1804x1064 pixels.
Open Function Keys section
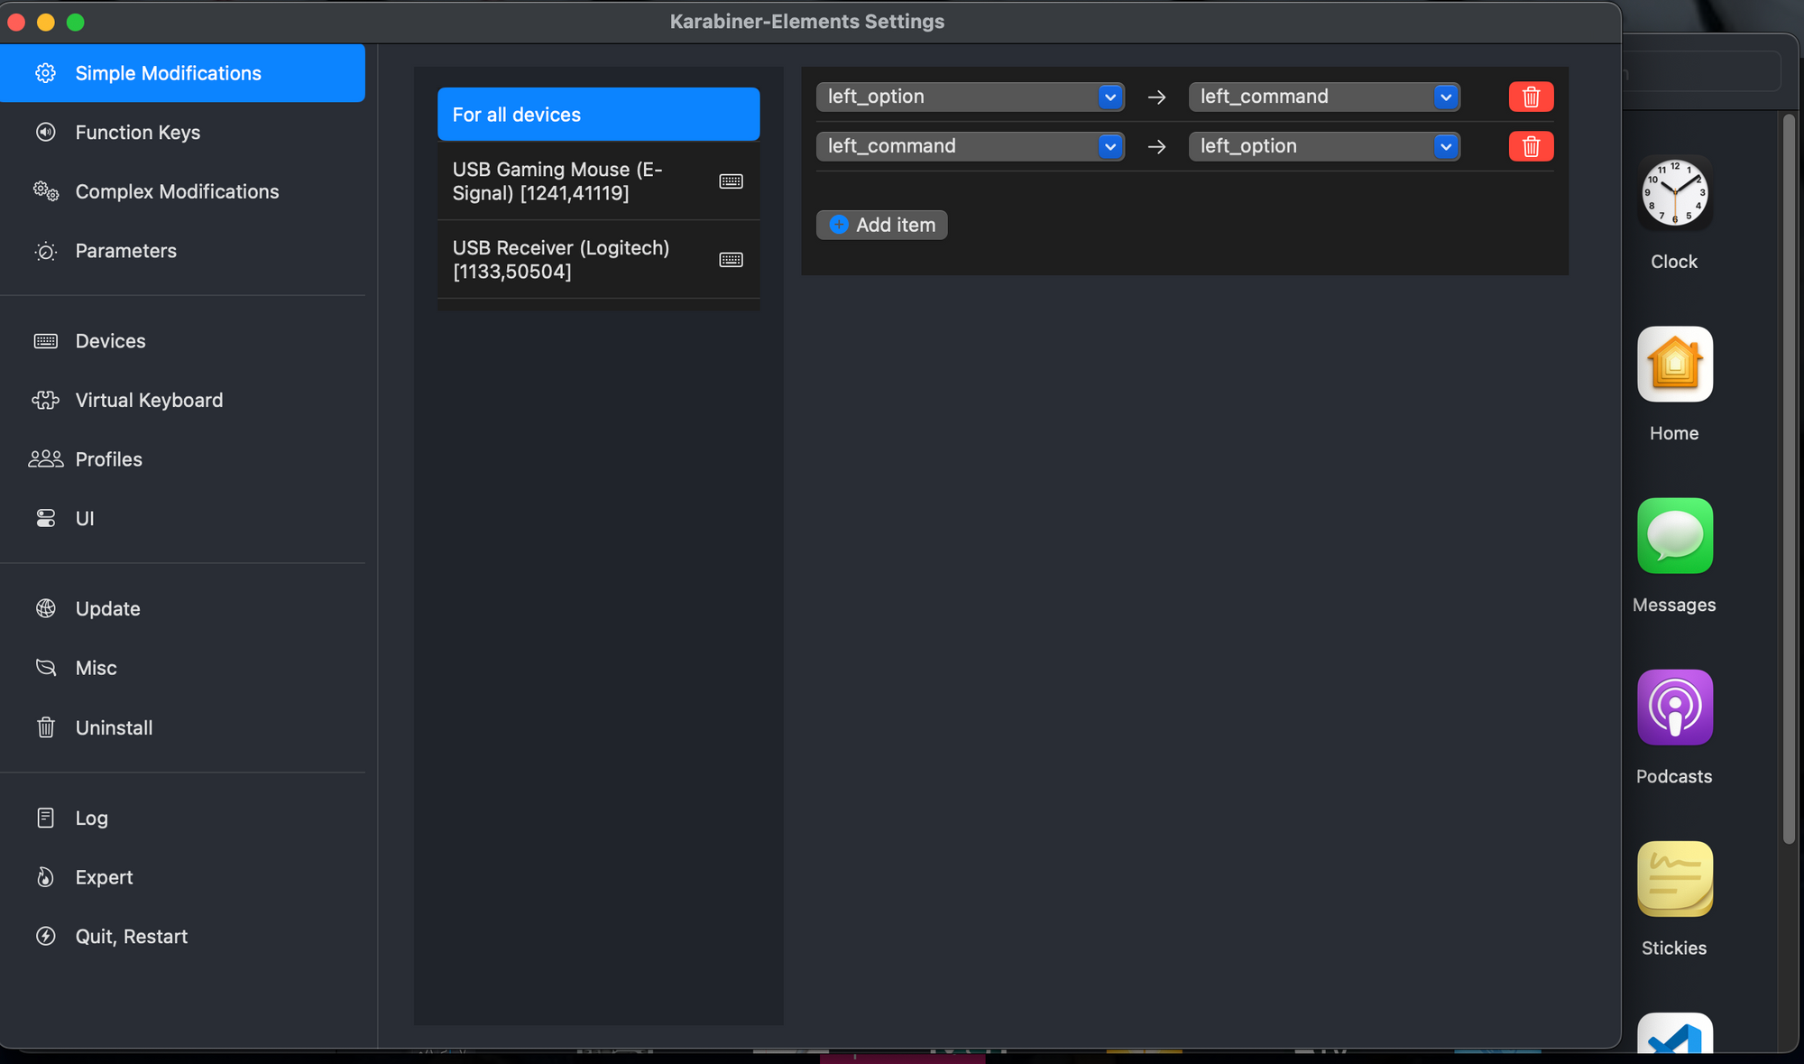click(182, 133)
